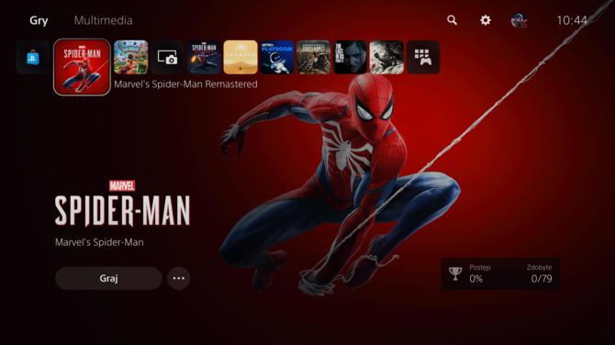The height and width of the screenshot is (345, 615).
Task: Select the Spider-Man Remastered game tile
Action: pos(82,67)
